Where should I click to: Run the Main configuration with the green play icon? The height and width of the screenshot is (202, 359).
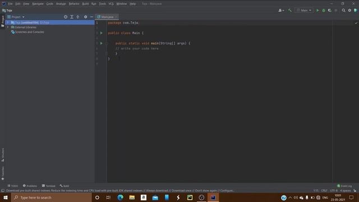click(317, 10)
